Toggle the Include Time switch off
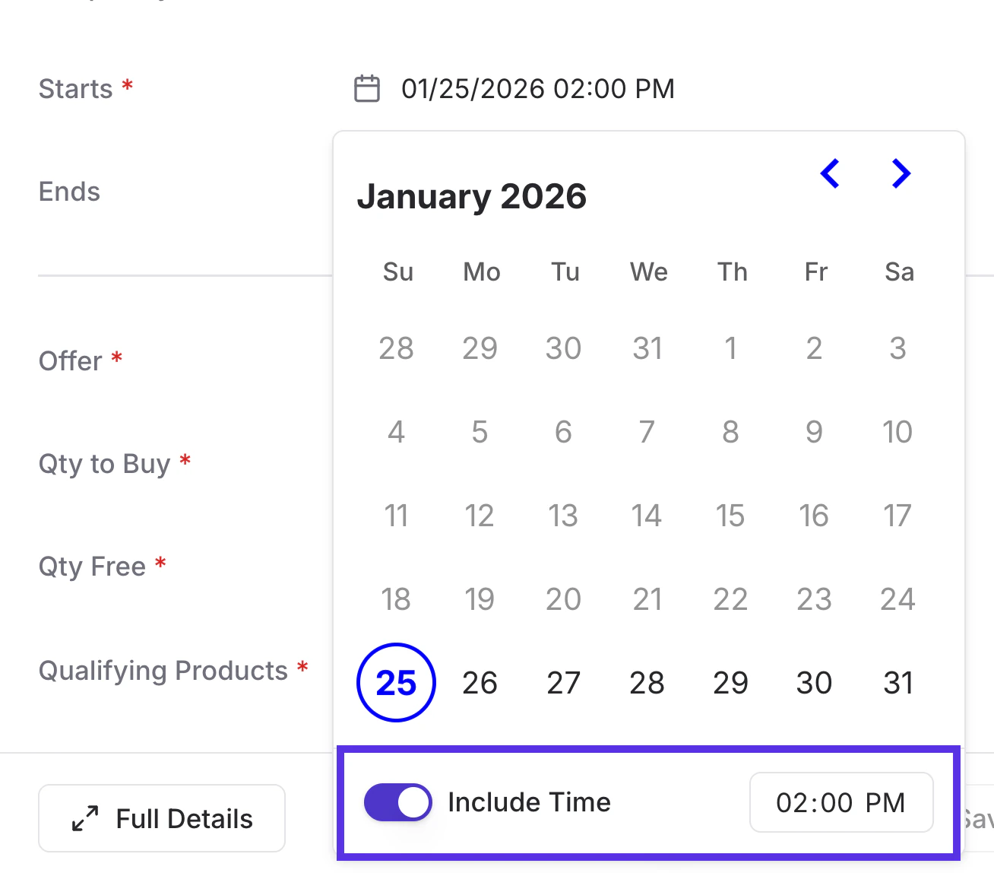994x873 pixels. click(397, 802)
